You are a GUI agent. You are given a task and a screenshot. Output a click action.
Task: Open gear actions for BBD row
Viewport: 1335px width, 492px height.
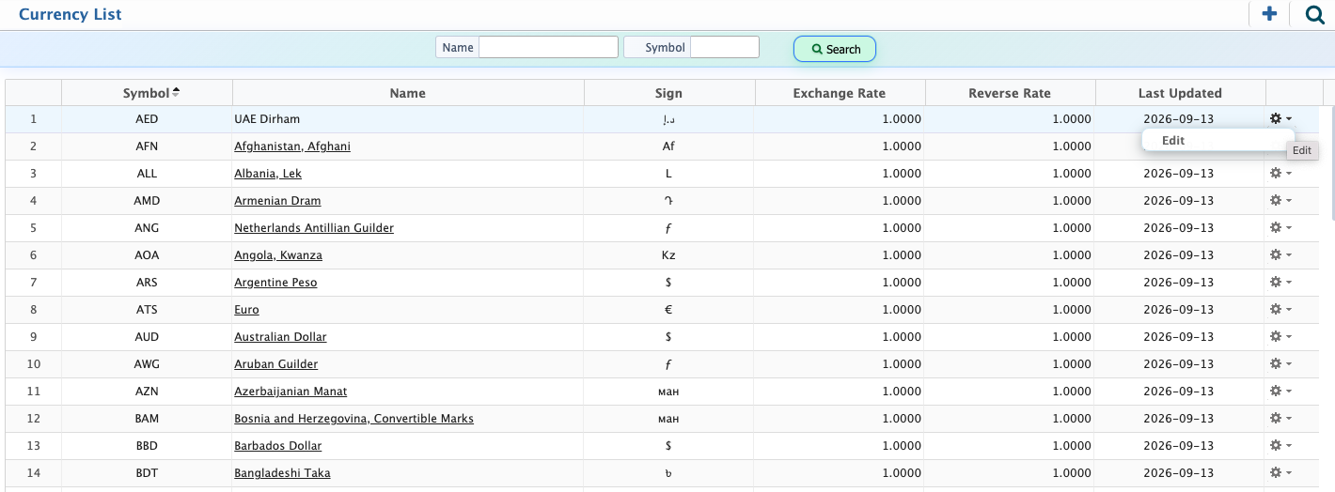[x=1280, y=445]
